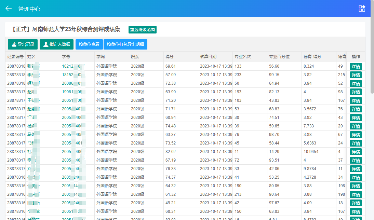Open 详情 for the row scoring 57.09
This screenshot has width=374, height=220.
click(x=356, y=75)
